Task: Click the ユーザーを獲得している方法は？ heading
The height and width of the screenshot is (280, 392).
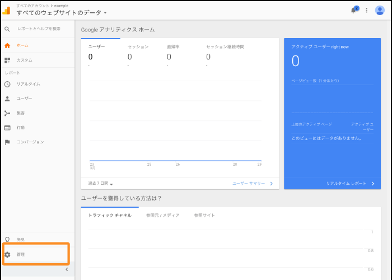Action: [x=122, y=198]
